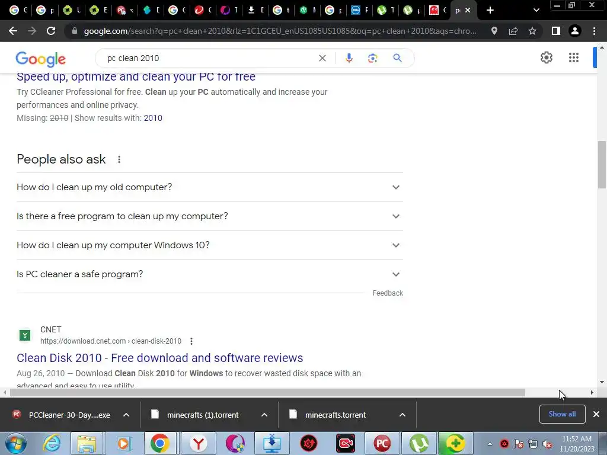Viewport: 607px width, 455px height.
Task: Open Windows Explorer folder on taskbar
Action: click(87, 443)
